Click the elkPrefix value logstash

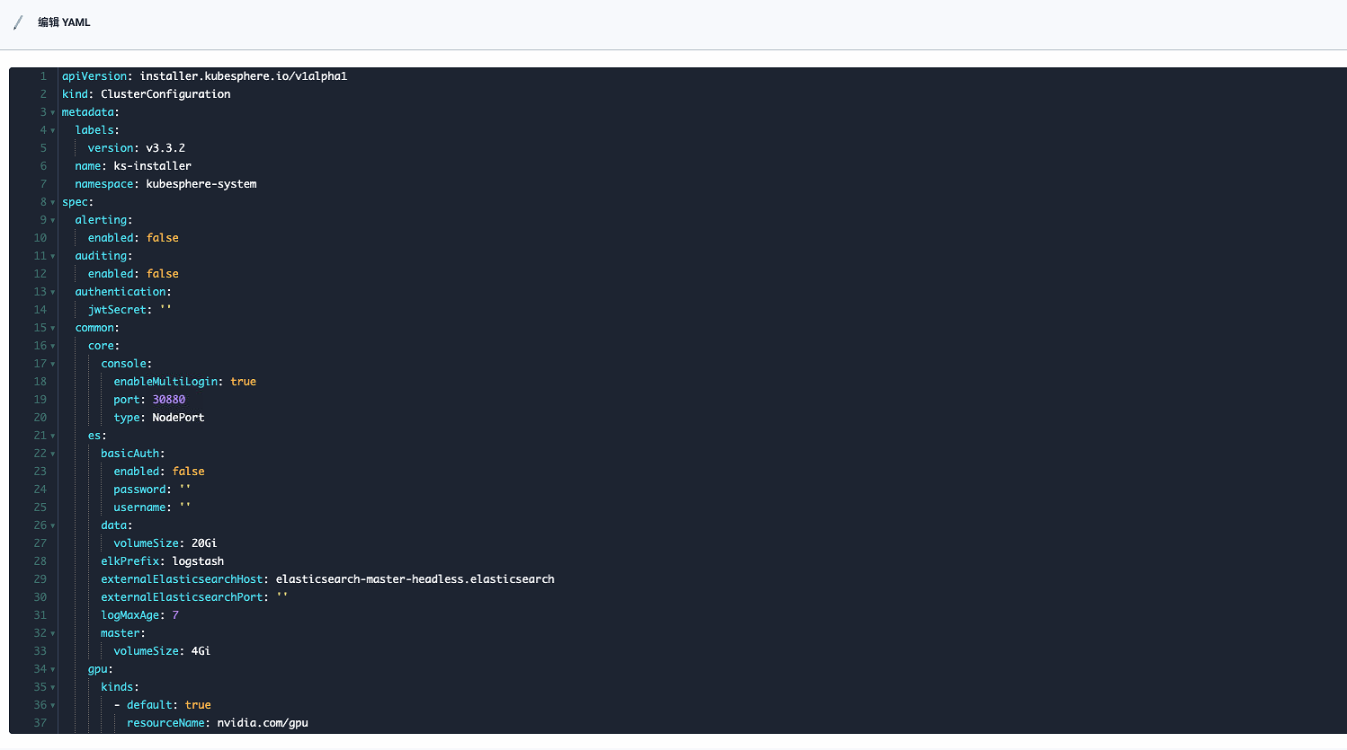[198, 561]
